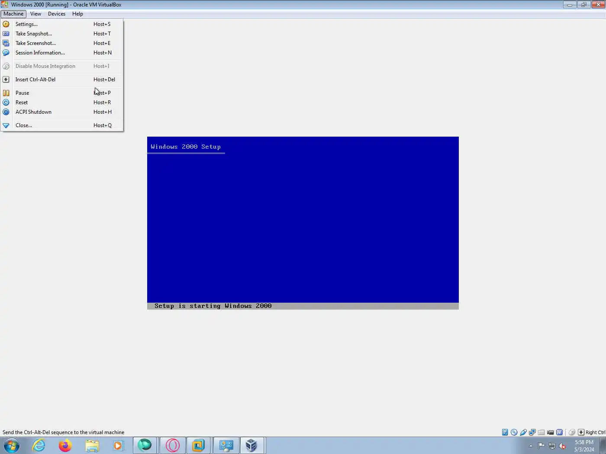This screenshot has width=606, height=454.
Task: Show hidden system tray icons
Action: 531,446
